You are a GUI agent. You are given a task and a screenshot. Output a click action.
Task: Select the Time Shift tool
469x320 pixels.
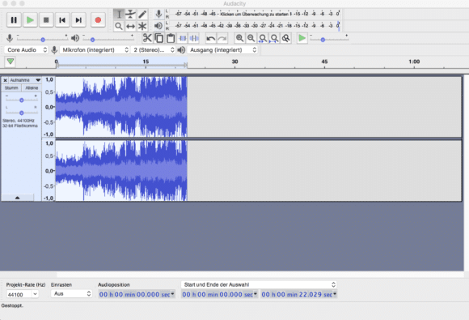(x=130, y=27)
